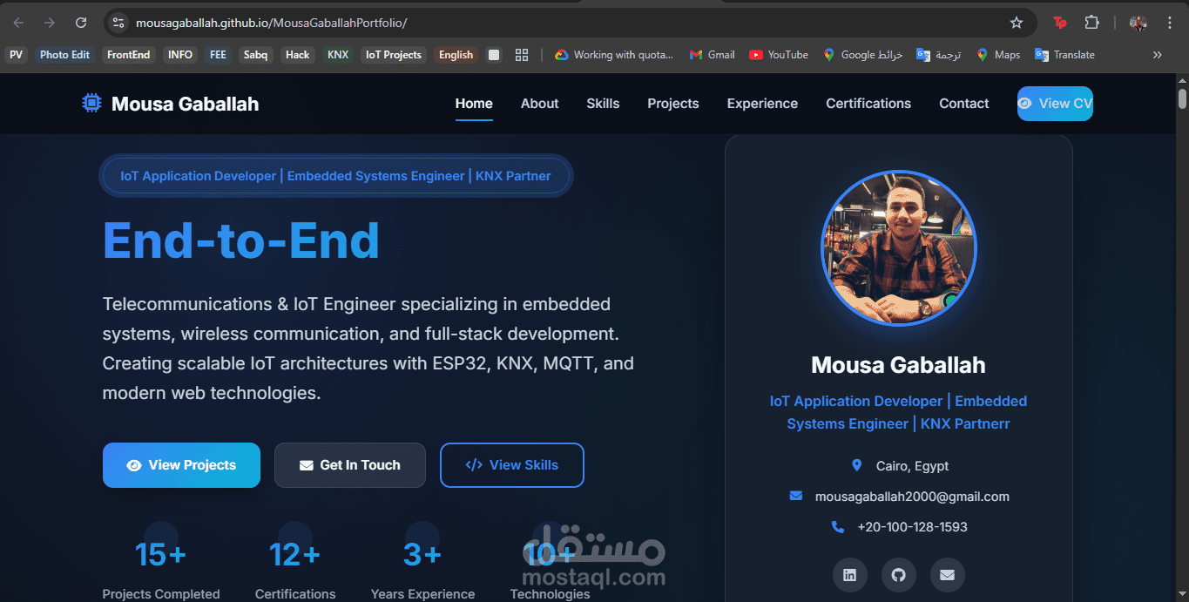Click the Get In Touch button
Image resolution: width=1189 pixels, height=602 pixels.
(350, 465)
